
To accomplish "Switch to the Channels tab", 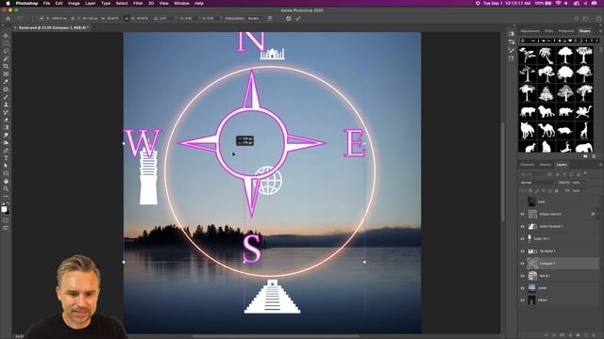I will pyautogui.click(x=528, y=165).
